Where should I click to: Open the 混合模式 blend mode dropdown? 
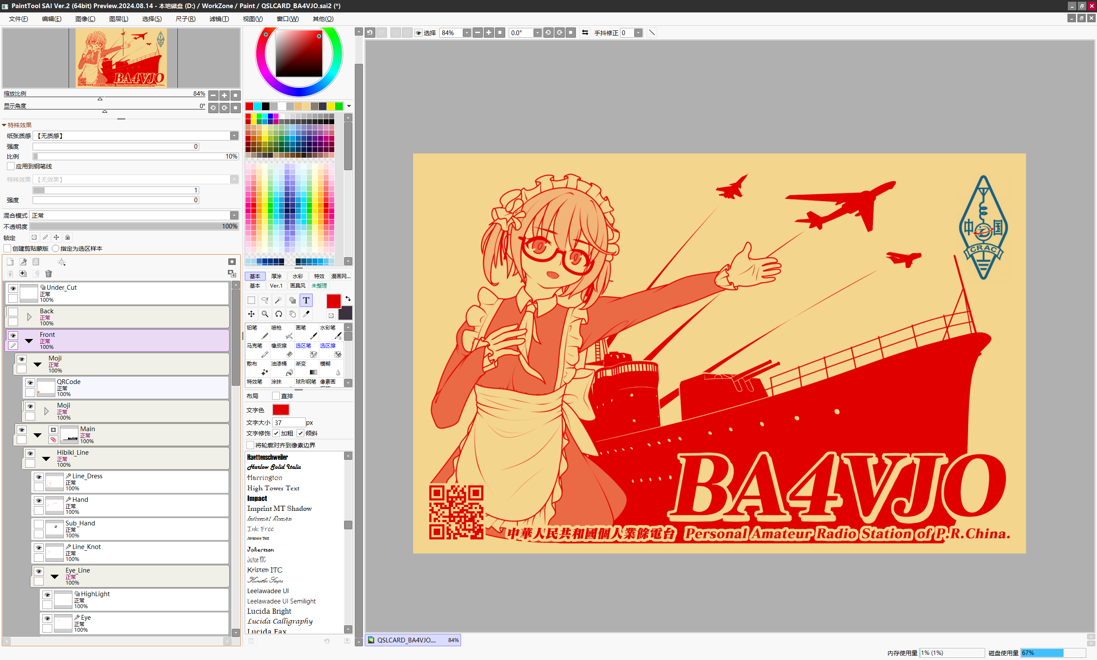234,215
